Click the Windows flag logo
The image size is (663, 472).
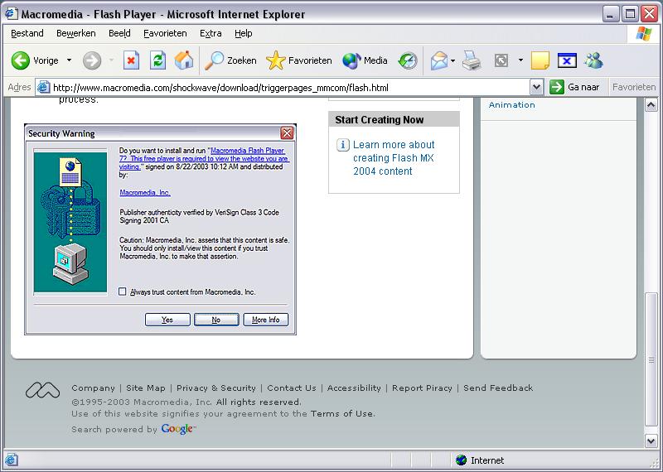[x=644, y=33]
